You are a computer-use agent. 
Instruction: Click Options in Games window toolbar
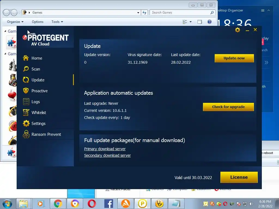(38, 22)
